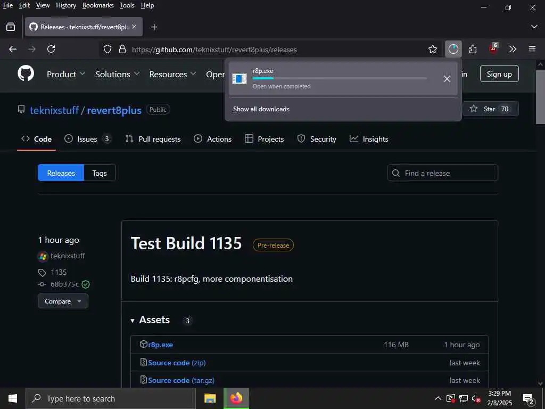This screenshot has width=545, height=409.
Task: Click the Firefox address bar URL
Action: [x=214, y=50]
